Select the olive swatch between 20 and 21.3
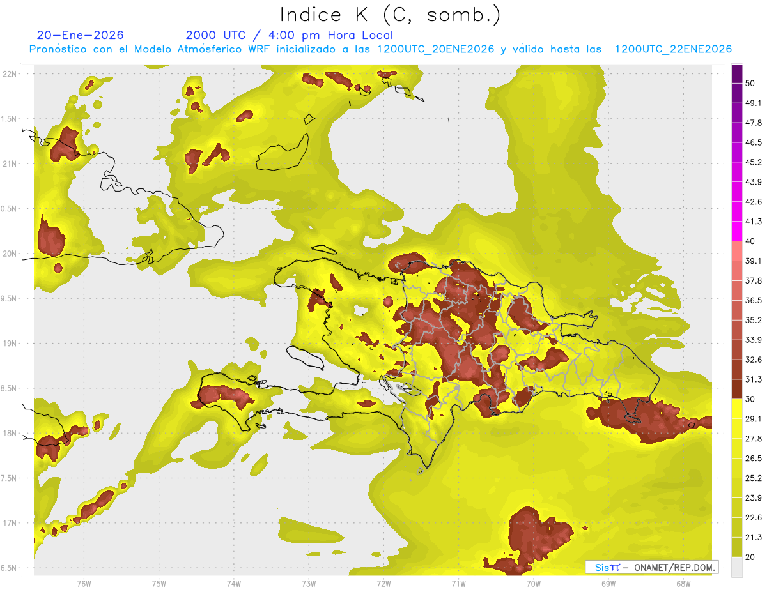The width and height of the screenshot is (767, 592). pyautogui.click(x=737, y=547)
